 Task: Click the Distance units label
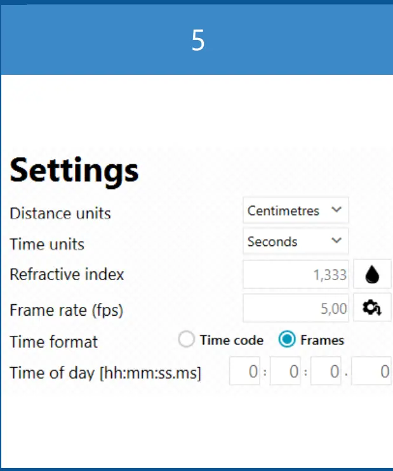[x=60, y=213]
